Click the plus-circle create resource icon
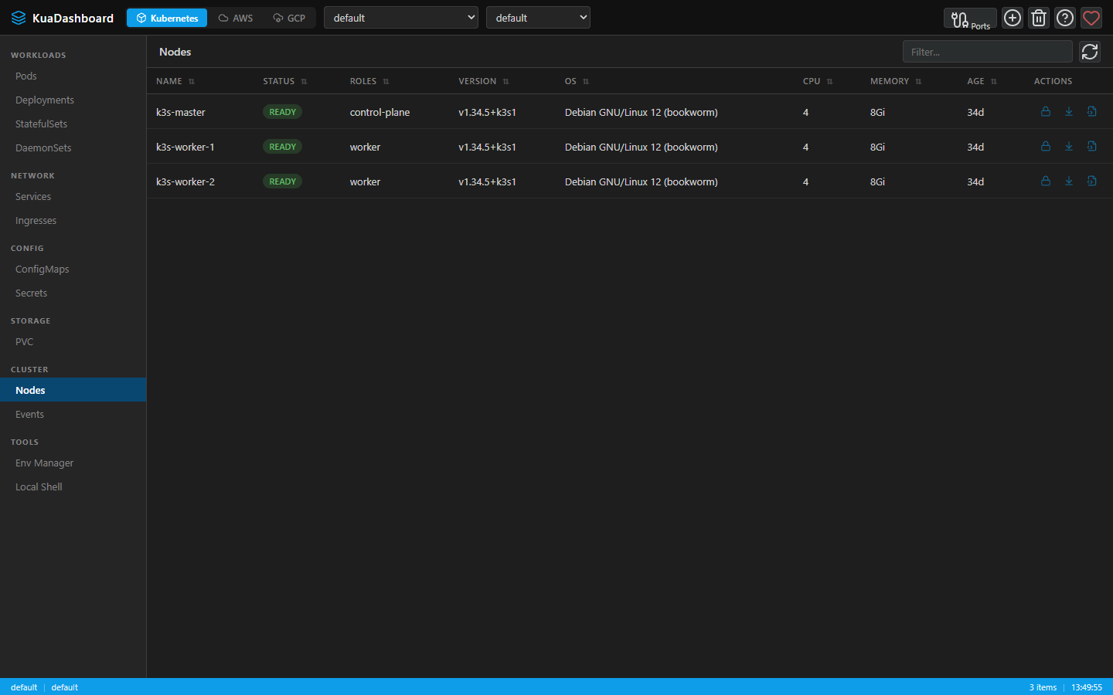1113x695 pixels. click(x=1013, y=18)
